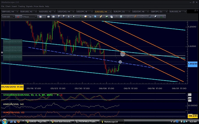Click the grey marker on the dashed blue line

[120, 62]
